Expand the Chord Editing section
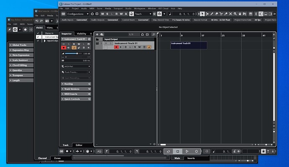Image resolution: width=289 pixels, height=167 pixels. (20, 65)
